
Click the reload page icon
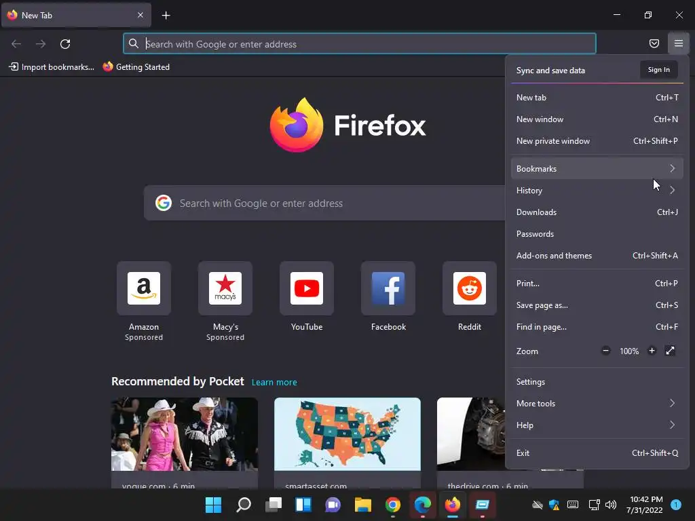point(65,44)
